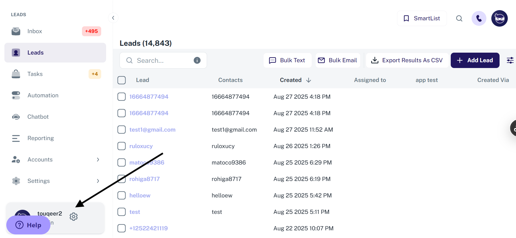Open the Inbox menu item
This screenshot has height=238, width=516.
pyautogui.click(x=35, y=31)
